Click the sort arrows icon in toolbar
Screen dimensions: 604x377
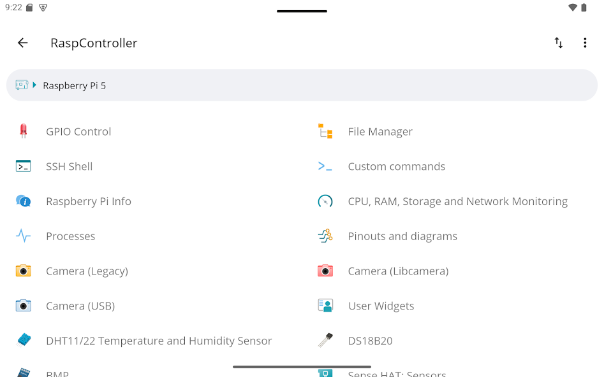pos(559,43)
